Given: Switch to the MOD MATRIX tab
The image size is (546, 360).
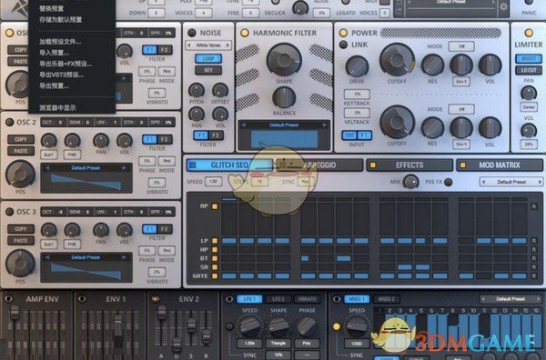Looking at the screenshot, I should pos(499,165).
